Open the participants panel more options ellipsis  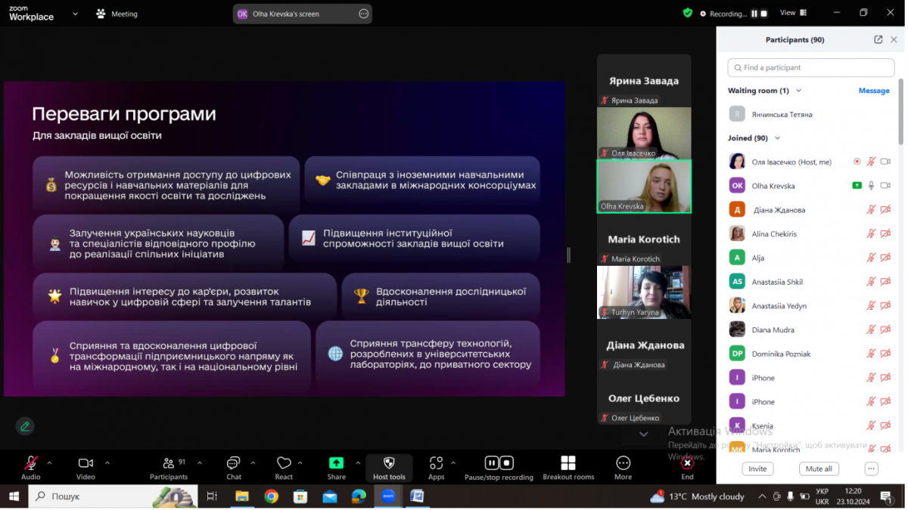click(871, 468)
